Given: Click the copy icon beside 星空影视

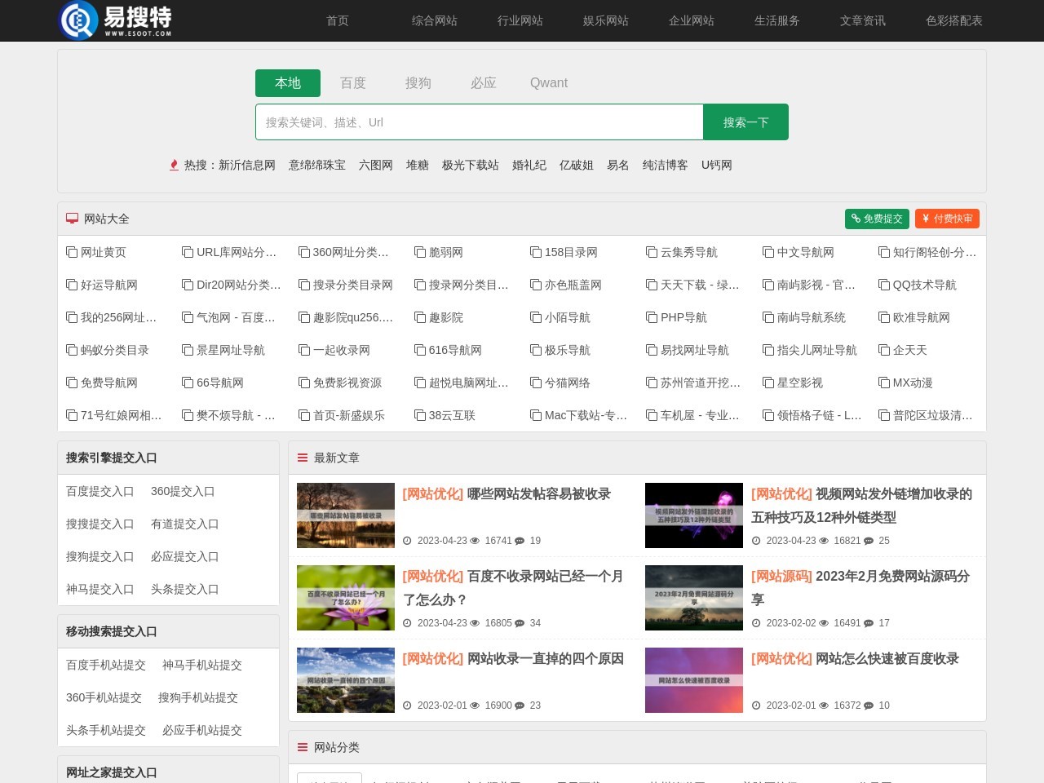Looking at the screenshot, I should coord(768,383).
